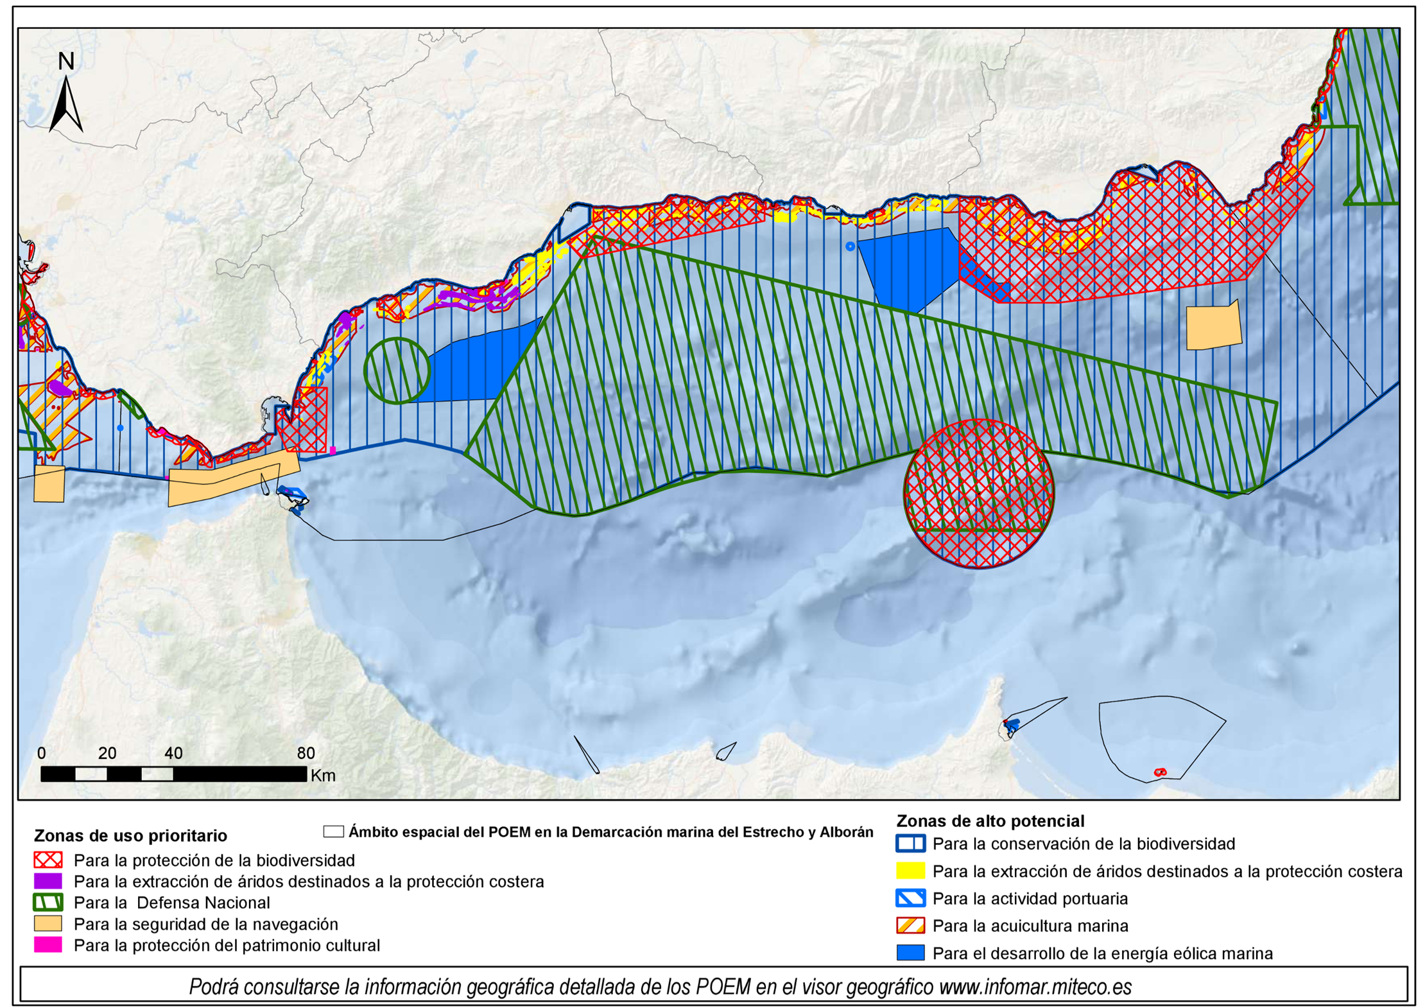Image resolution: width=1425 pixels, height=1008 pixels.
Task: Click the blue-outlined conservación de la biodiversidad symbol
Action: tap(910, 843)
